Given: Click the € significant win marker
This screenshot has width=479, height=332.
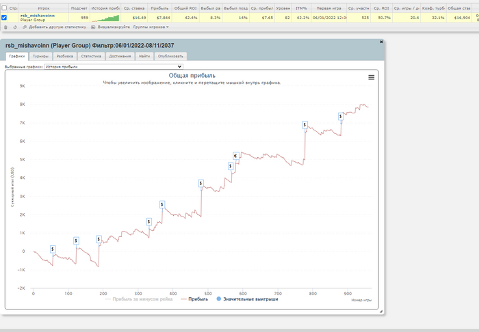Looking at the screenshot, I should click(x=235, y=156).
